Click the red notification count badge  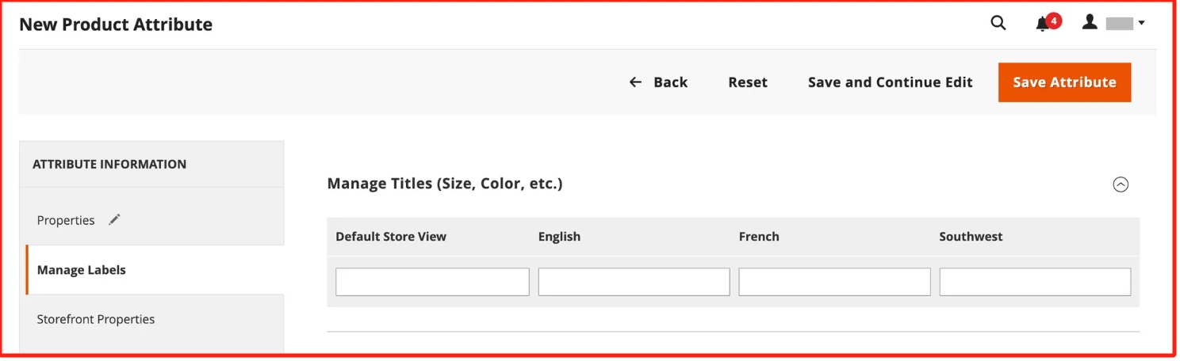[x=1054, y=21]
